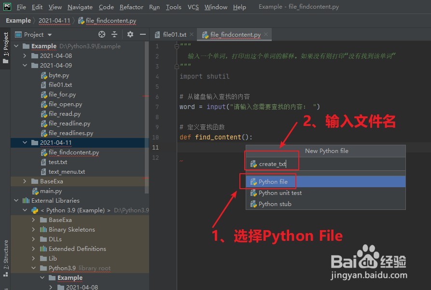Expand the BaseExa folder
Image resolution: width=431 pixels, height=290 pixels.
pyautogui.click(x=24, y=181)
